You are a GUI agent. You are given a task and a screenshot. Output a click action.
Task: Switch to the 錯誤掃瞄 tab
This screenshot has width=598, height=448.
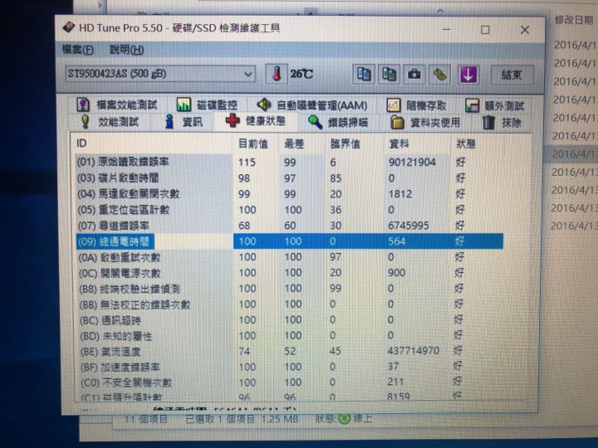tap(338, 122)
